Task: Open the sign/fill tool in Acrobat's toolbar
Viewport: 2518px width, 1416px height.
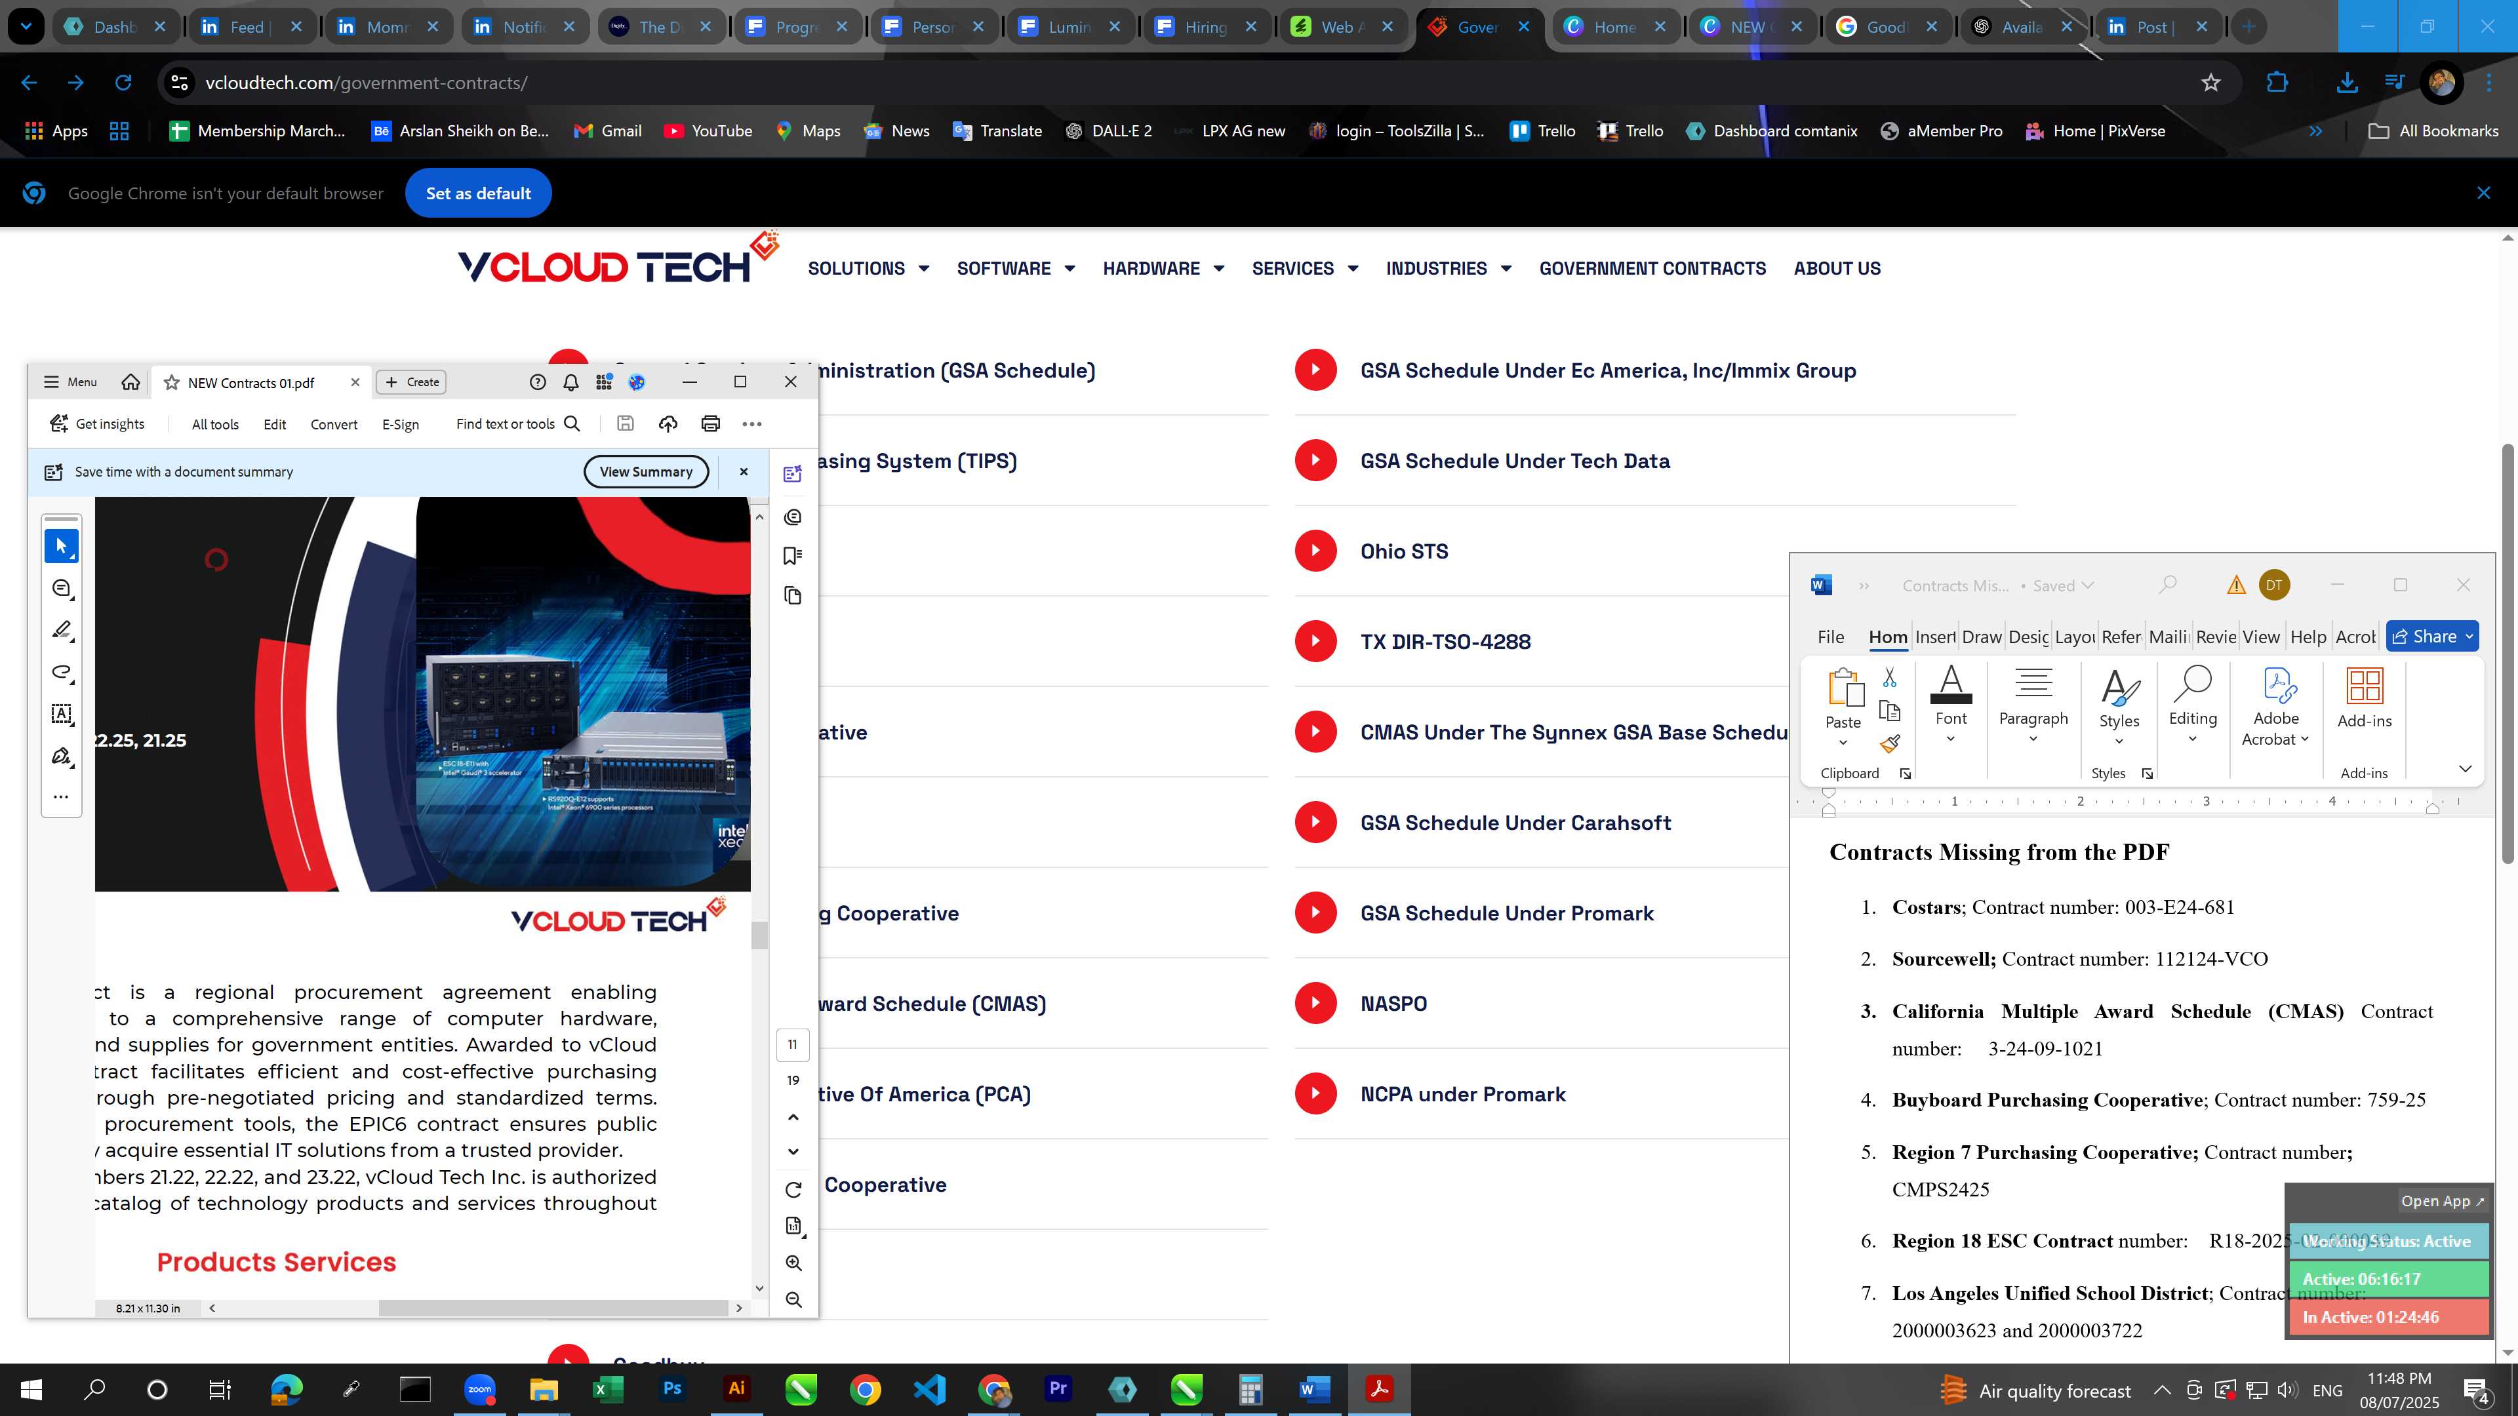Action: (62, 757)
